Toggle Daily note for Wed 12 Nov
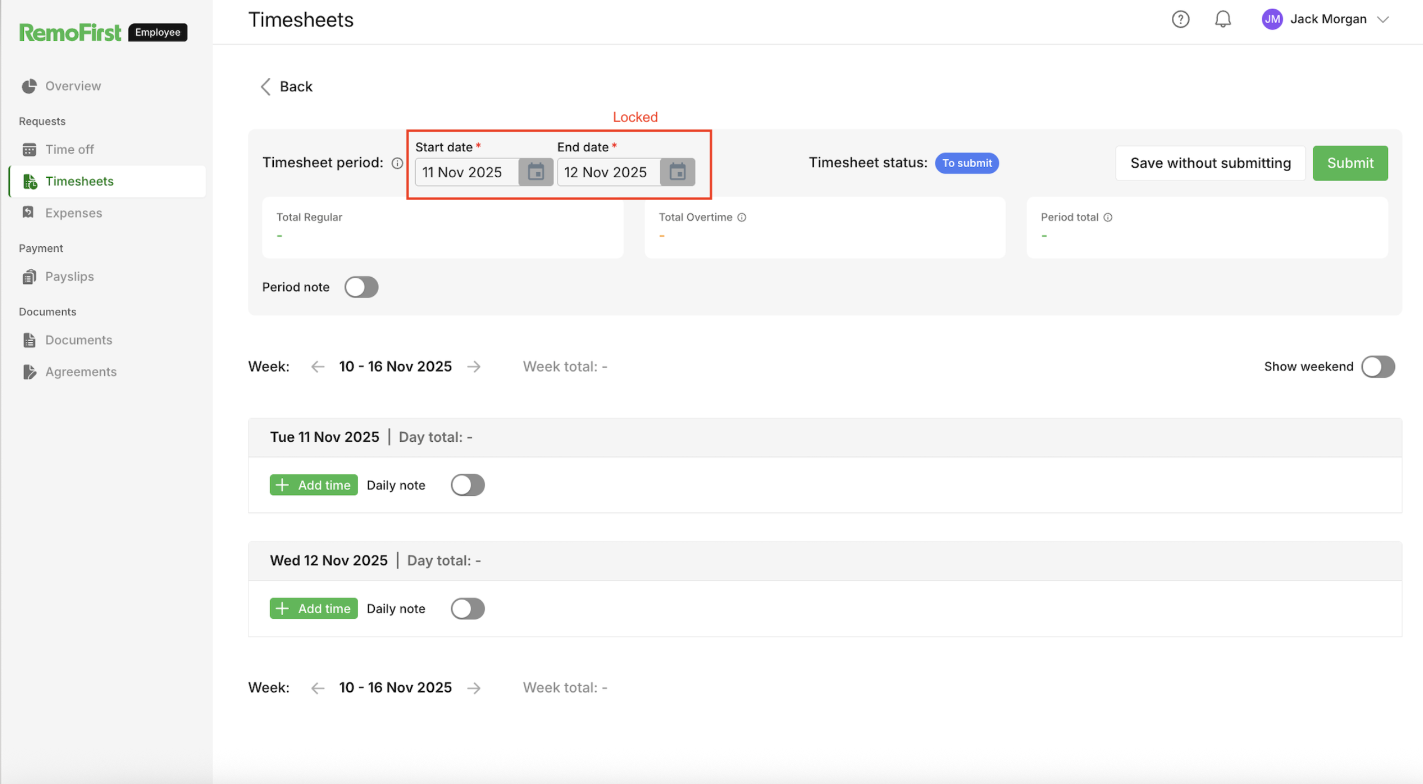 [x=468, y=608]
